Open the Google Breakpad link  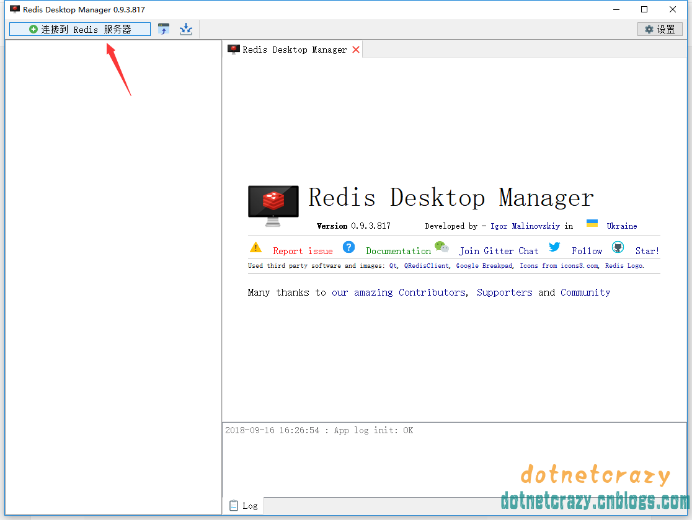pyautogui.click(x=484, y=265)
